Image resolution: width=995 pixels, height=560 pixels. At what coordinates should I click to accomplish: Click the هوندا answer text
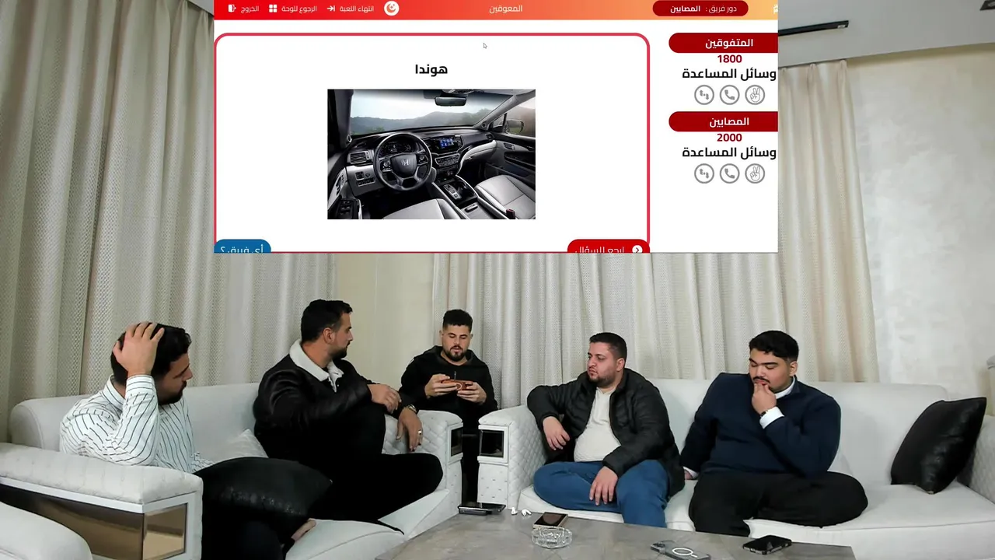(x=431, y=69)
